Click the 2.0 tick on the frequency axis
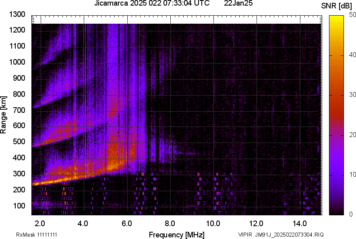This screenshot has height=239, width=356. 40,223
